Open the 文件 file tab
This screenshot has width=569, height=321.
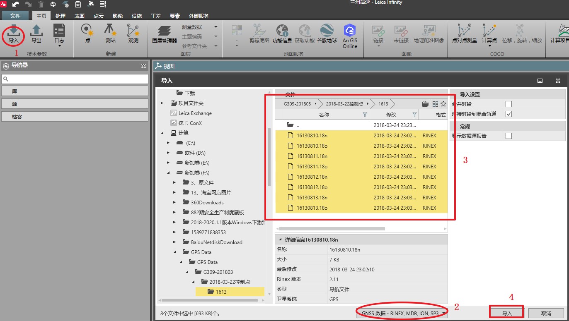[x=15, y=16]
